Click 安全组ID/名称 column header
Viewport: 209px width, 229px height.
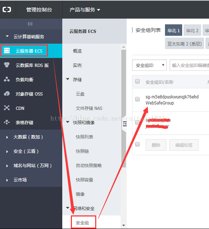coord(160,82)
